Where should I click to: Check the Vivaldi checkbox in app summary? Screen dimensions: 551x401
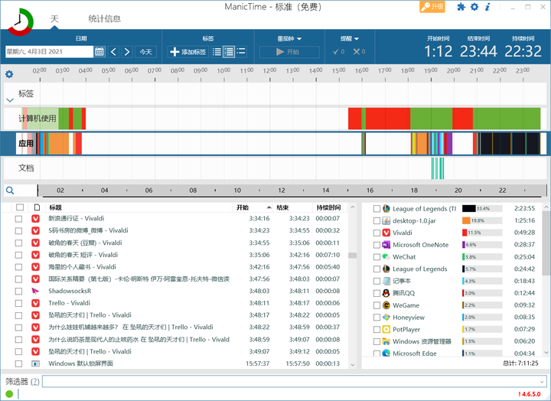tap(377, 233)
